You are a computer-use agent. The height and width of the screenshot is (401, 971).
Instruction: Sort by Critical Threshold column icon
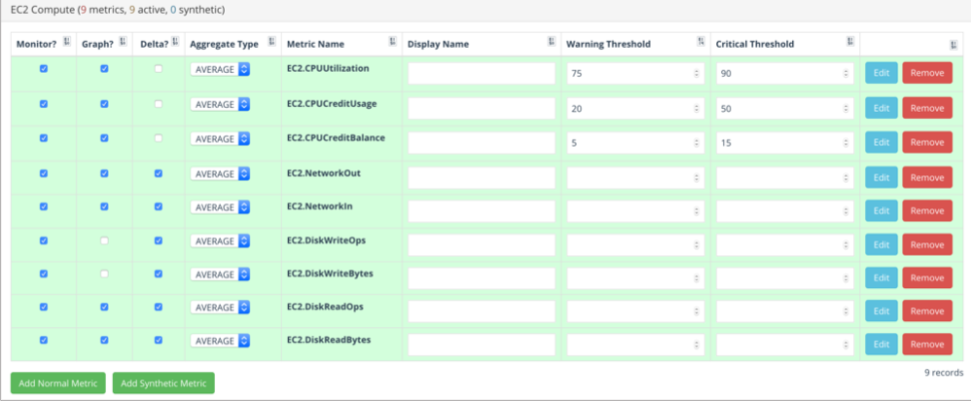pyautogui.click(x=850, y=42)
